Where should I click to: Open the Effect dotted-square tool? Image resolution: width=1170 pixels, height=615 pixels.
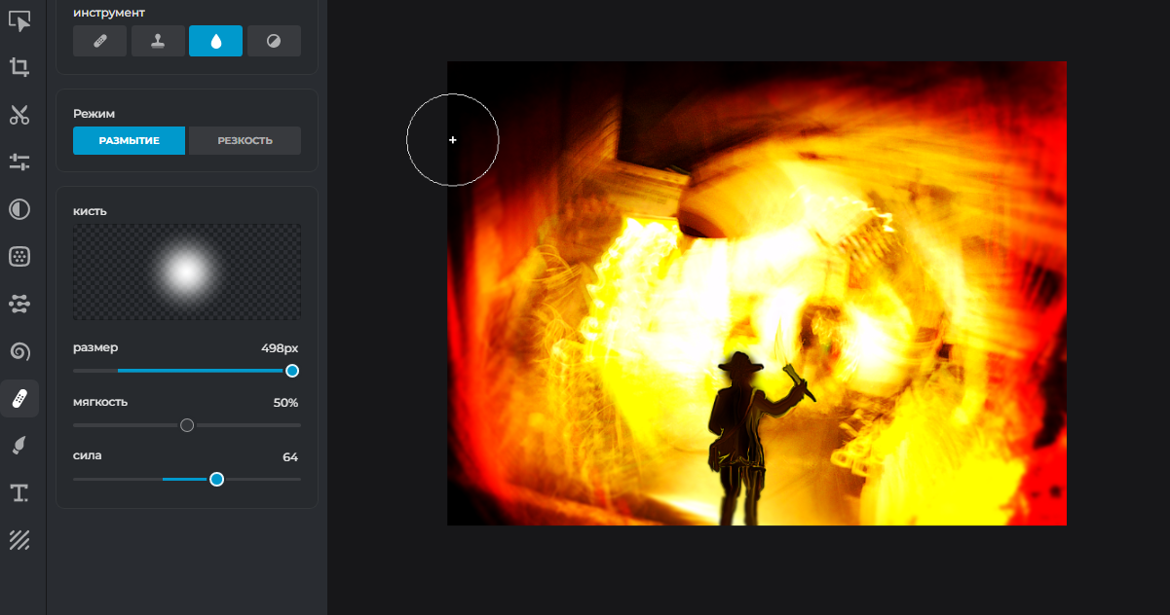click(19, 257)
